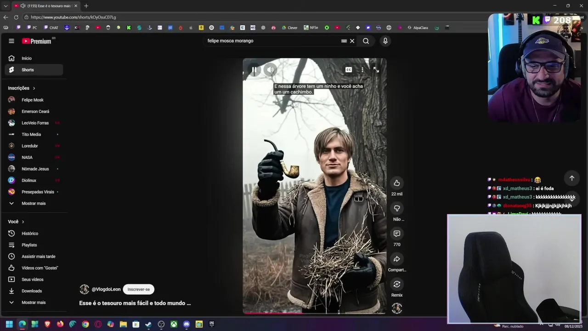Open the YouTube hamburger guide menu
This screenshot has height=331, width=588.
click(11, 41)
